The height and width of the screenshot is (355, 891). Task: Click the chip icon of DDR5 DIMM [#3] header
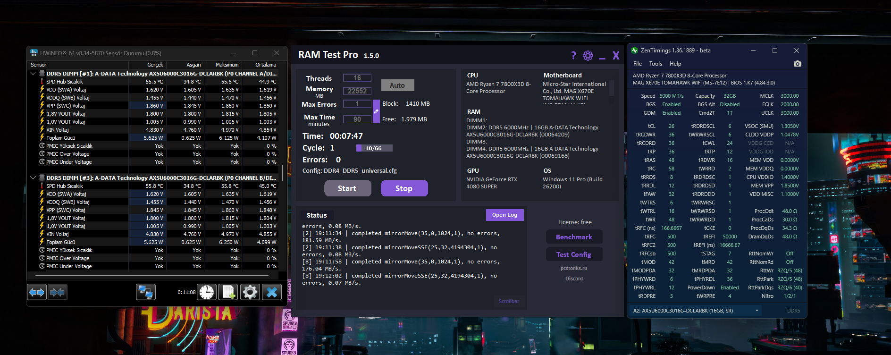[42, 178]
